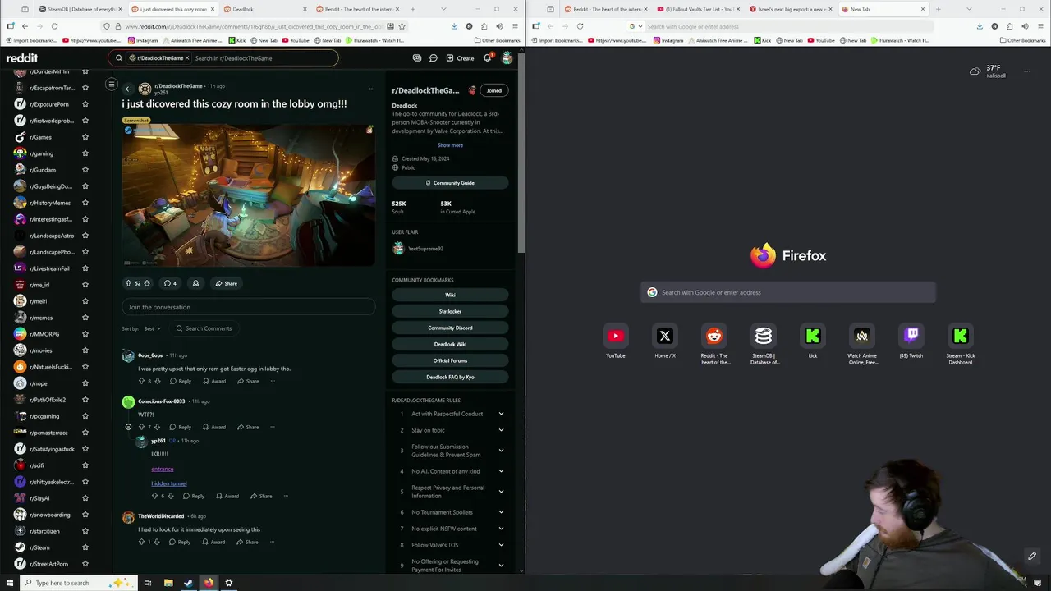Share the cozy room post

(x=226, y=283)
